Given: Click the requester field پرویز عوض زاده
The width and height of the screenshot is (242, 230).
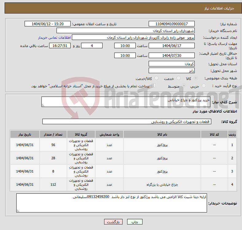Looking at the screenshot, I should tap(133, 38).
